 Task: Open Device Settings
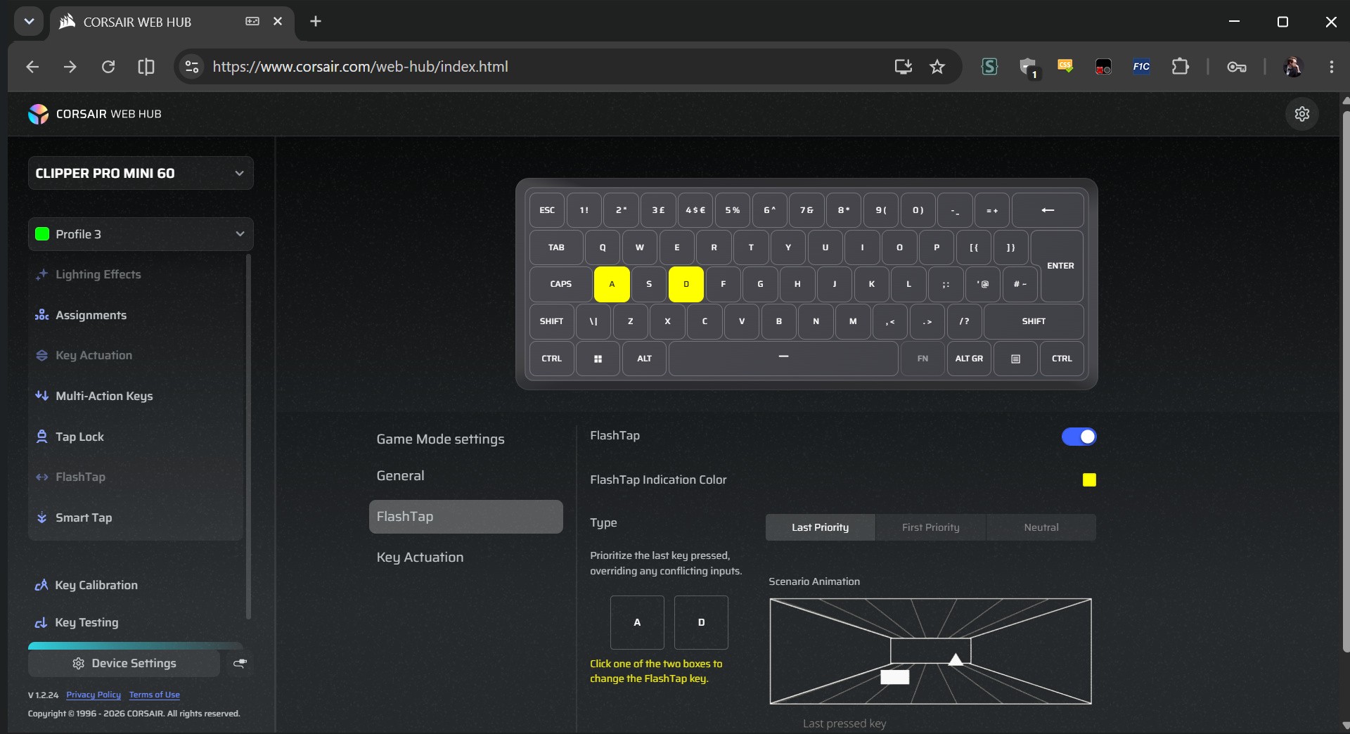tap(124, 663)
